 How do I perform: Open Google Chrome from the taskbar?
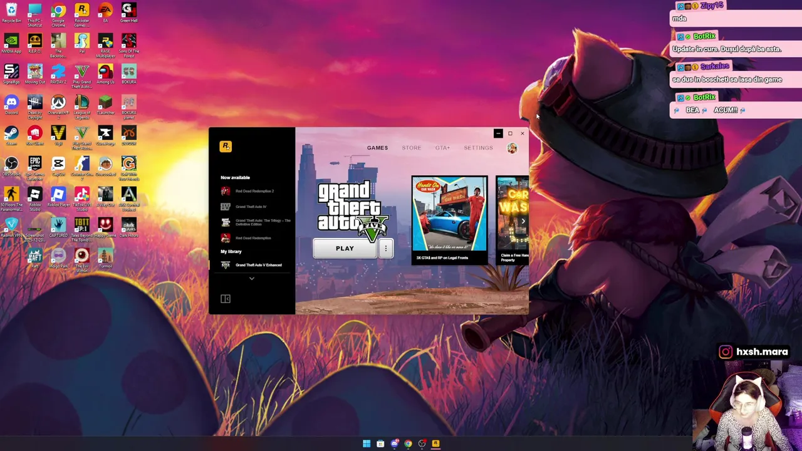point(408,444)
